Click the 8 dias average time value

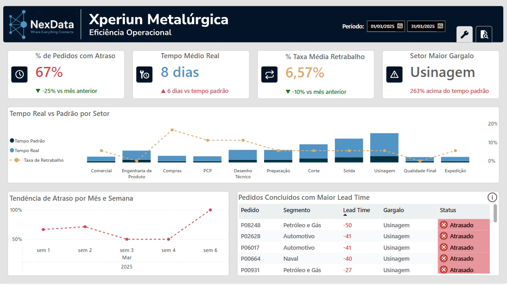coord(180,72)
